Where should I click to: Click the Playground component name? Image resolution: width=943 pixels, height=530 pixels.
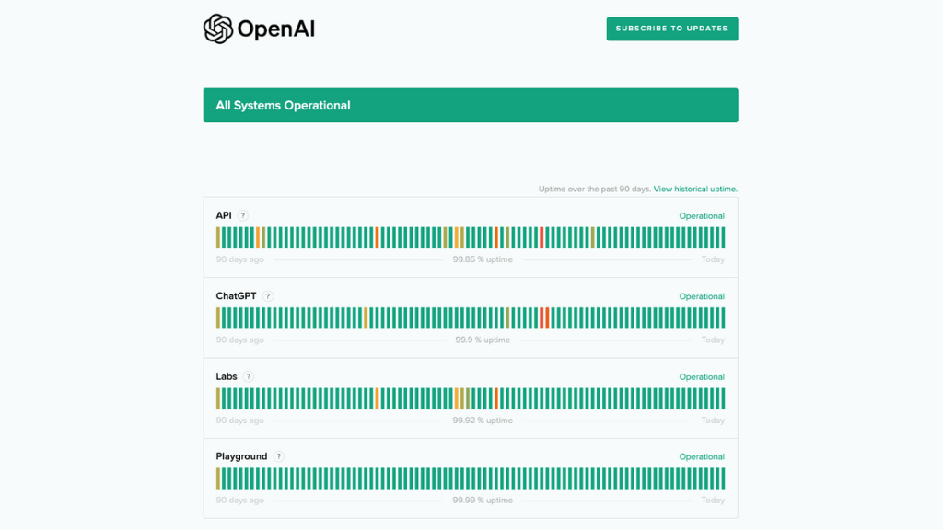point(241,456)
